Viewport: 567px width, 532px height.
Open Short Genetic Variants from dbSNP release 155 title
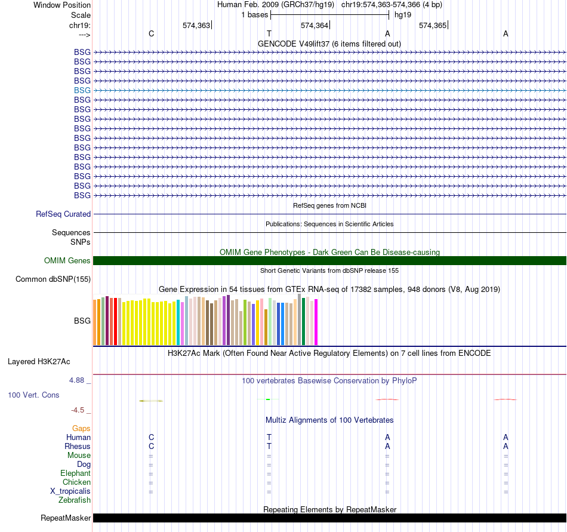(329, 270)
